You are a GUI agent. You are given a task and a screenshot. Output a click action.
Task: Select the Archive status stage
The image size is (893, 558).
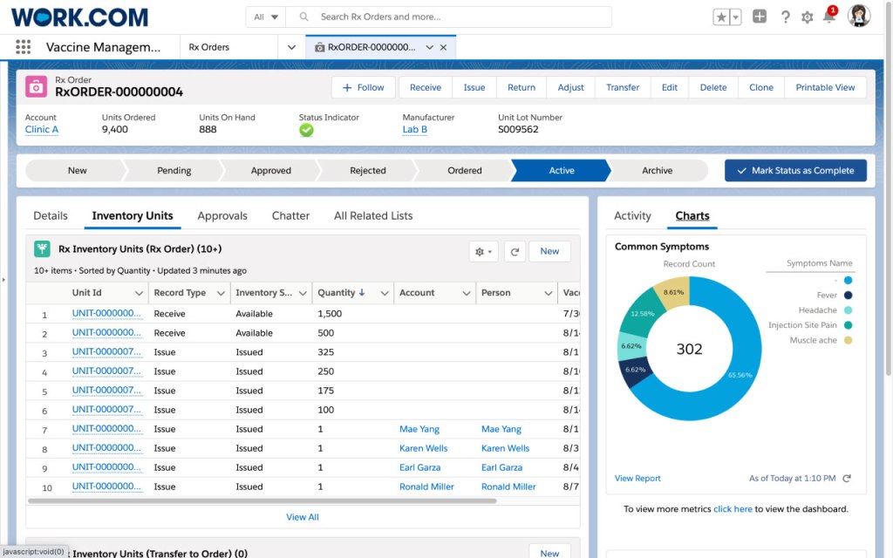click(657, 171)
